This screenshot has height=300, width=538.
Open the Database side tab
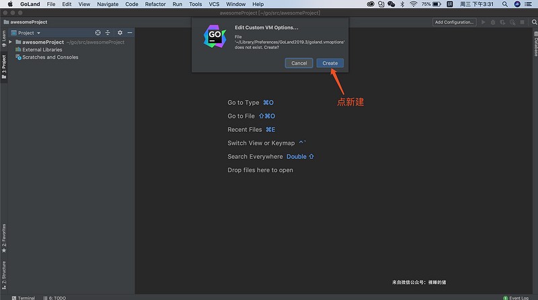pos(535,44)
